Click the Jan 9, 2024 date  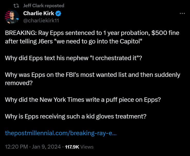46,147
